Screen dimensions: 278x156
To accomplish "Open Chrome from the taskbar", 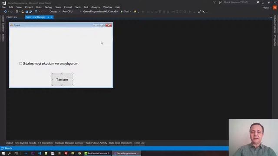I will click(x=79, y=153).
